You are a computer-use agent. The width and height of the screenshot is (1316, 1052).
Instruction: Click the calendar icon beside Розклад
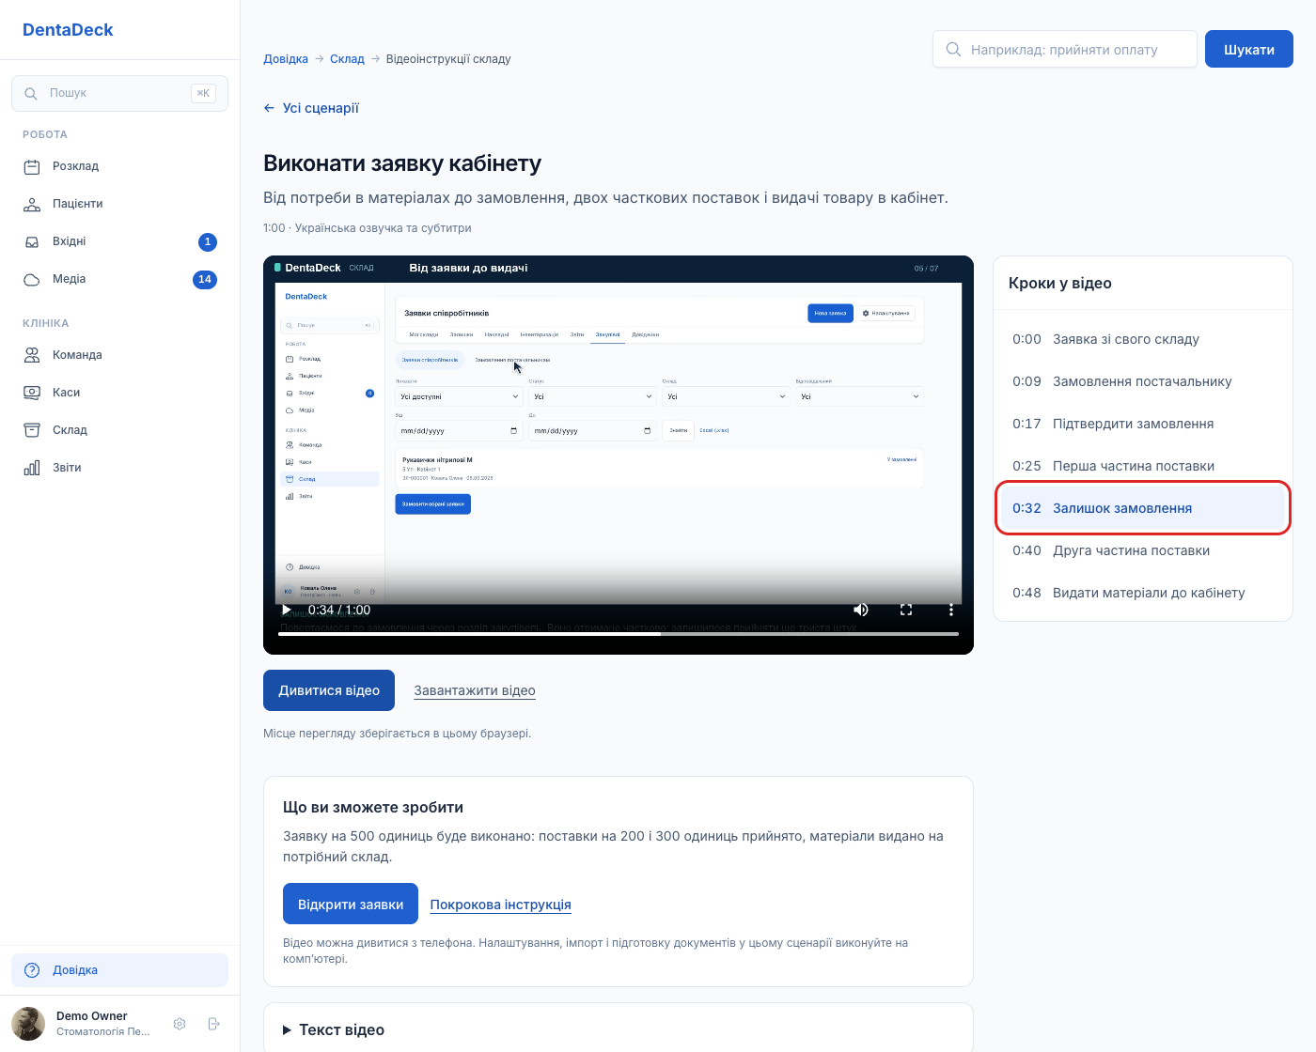tap(32, 166)
